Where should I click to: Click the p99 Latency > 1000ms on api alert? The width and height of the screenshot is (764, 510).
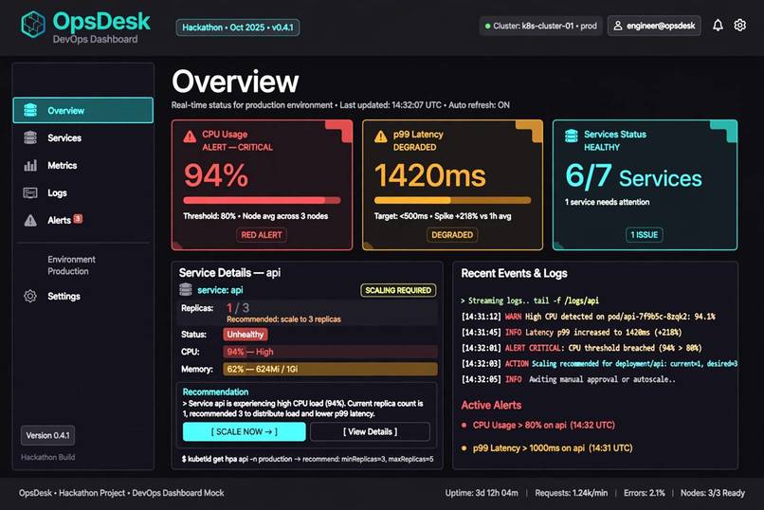(552, 448)
